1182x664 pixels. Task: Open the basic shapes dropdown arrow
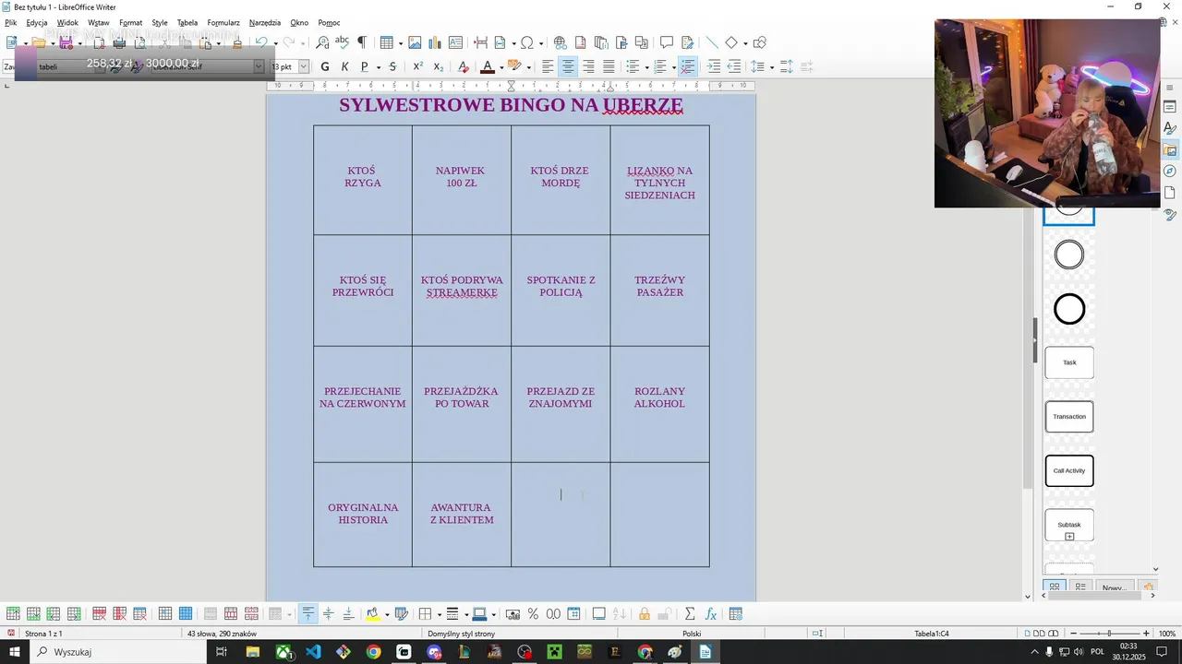point(745,43)
